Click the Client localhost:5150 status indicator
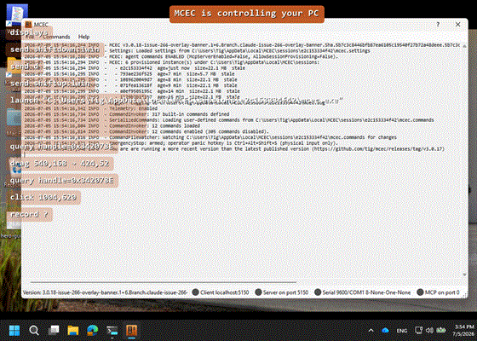Screen dimensions: 477x341 (x=221, y=292)
